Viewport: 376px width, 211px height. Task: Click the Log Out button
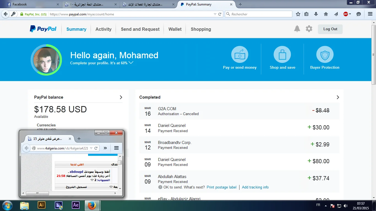330,29
